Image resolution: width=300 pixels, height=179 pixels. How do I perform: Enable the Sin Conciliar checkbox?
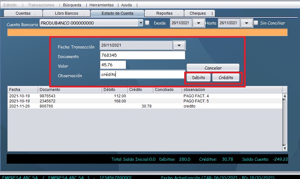(256, 23)
